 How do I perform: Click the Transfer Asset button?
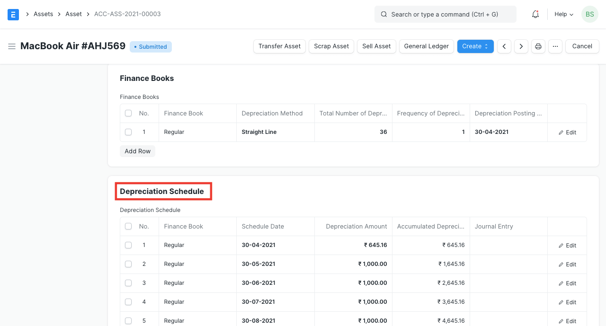pyautogui.click(x=279, y=46)
